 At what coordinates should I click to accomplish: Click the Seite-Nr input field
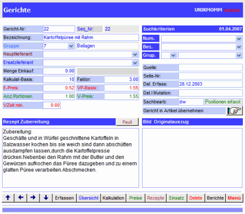pyautogui.click(x=211, y=76)
